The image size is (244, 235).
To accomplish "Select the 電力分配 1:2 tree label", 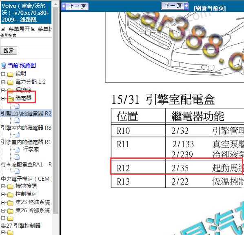I will [x=31, y=82].
